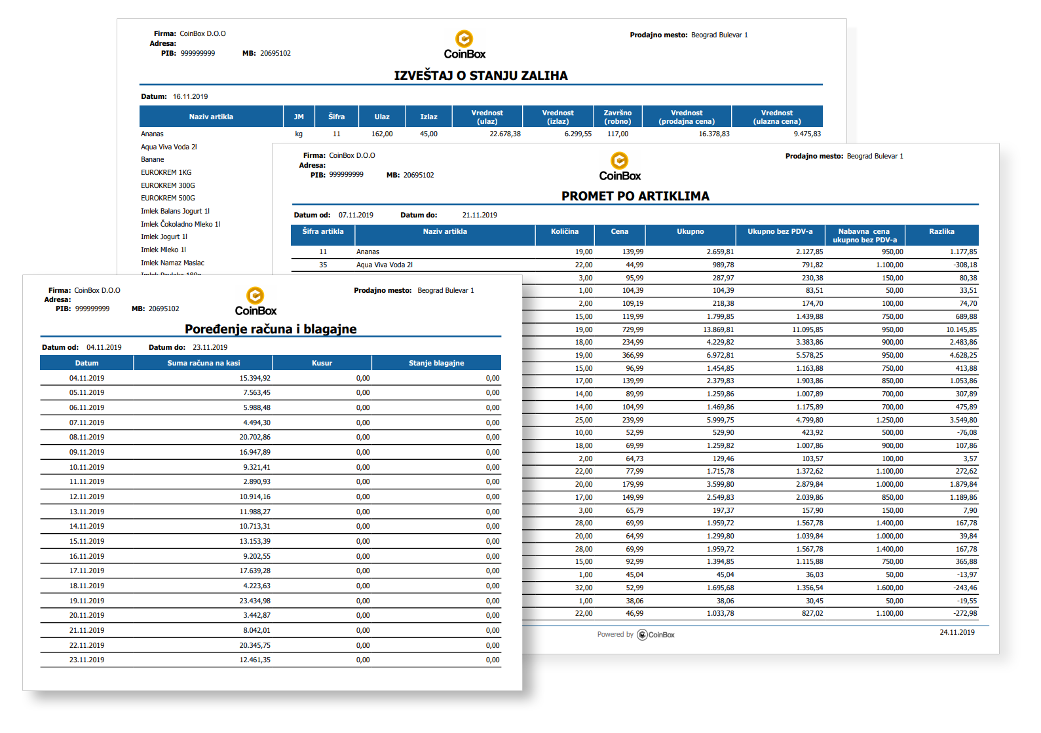Select Imlek Čokoladno Mleko 1l row
1041x733 pixels.
(181, 224)
